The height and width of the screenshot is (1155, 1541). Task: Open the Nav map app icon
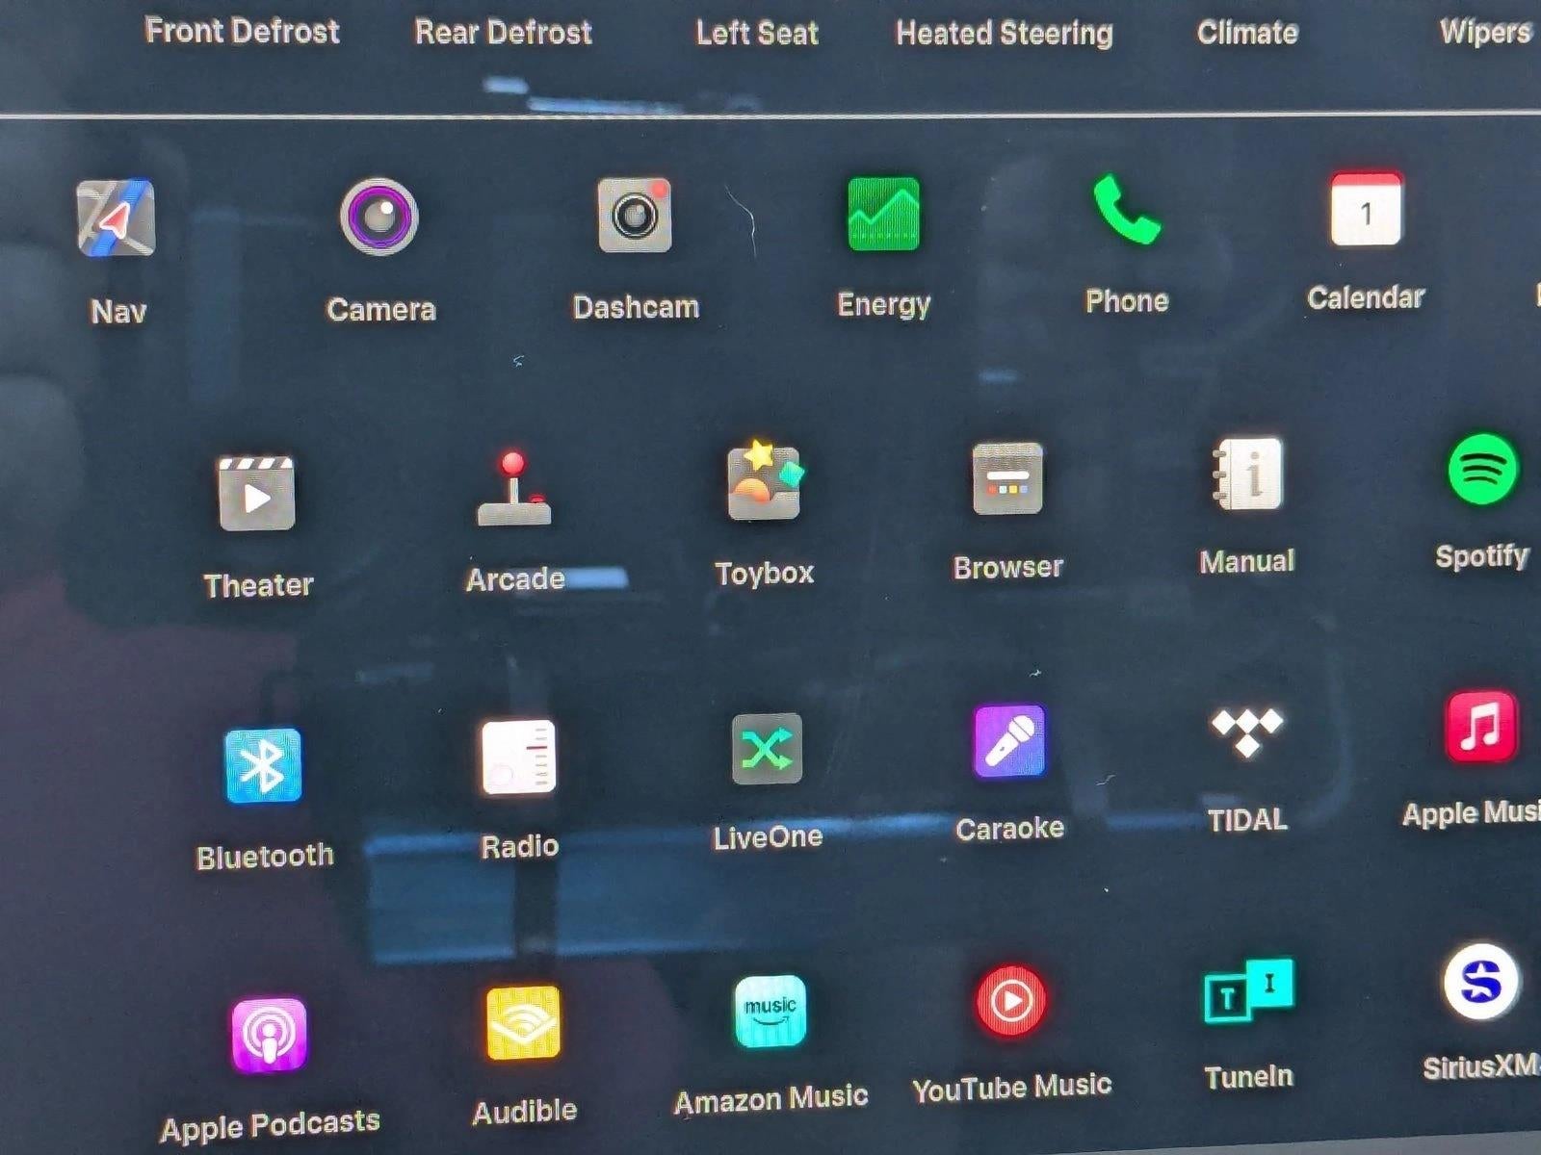(x=116, y=218)
